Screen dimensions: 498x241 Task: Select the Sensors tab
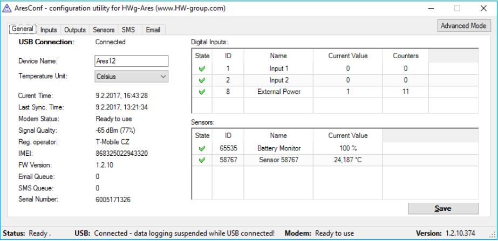point(104,30)
